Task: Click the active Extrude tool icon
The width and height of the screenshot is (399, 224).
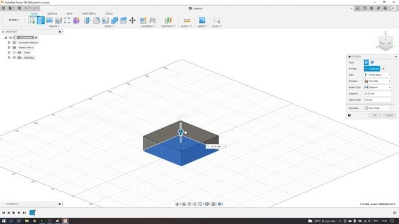Action: point(41,20)
